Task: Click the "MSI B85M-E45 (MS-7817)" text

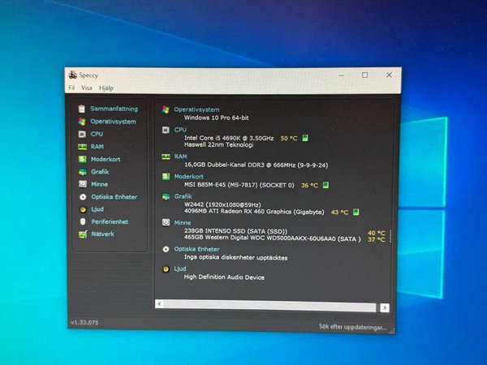Action: coord(239,185)
